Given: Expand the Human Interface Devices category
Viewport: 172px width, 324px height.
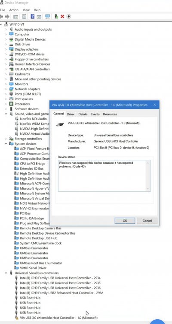Looking at the screenshot, I should point(6,64).
